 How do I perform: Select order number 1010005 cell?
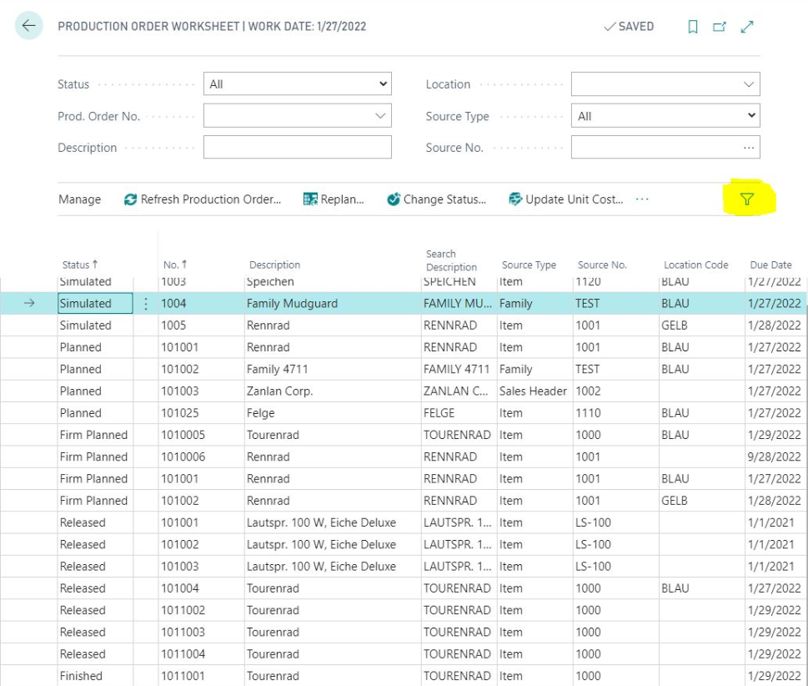tap(201, 435)
